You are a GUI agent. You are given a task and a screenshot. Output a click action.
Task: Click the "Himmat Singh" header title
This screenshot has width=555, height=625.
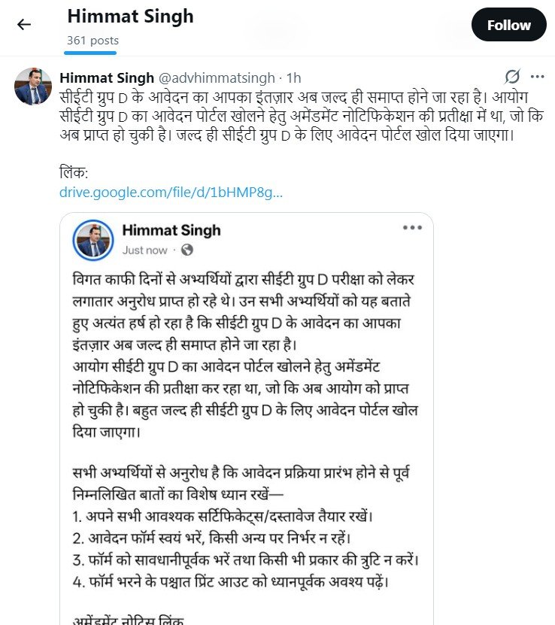point(130,17)
